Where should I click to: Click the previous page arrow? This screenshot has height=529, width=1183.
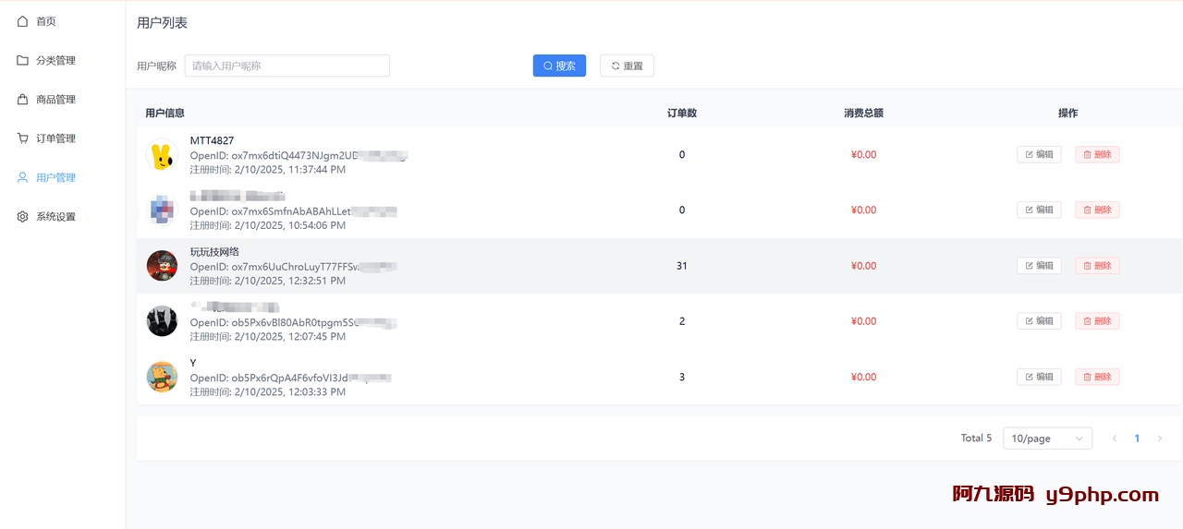(1115, 439)
